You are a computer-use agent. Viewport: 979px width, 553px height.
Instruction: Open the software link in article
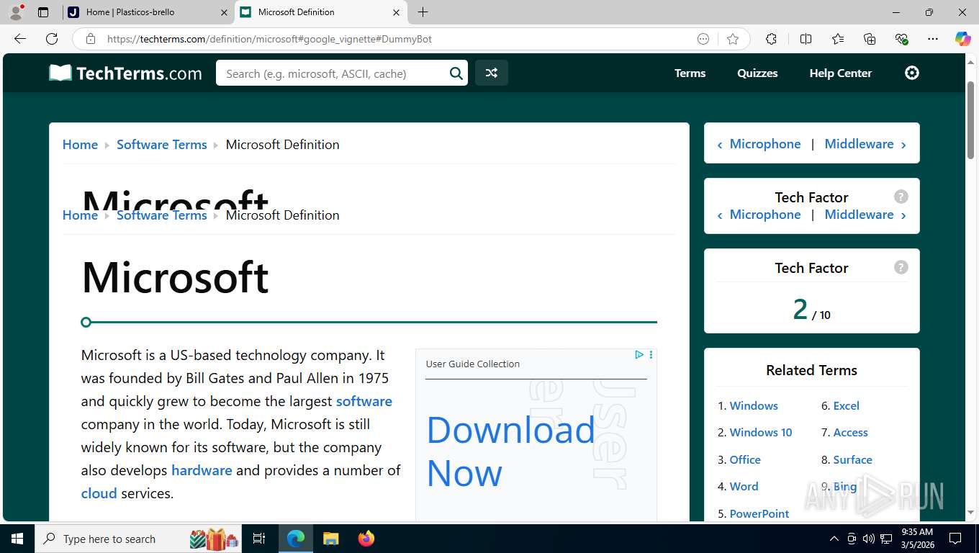pos(364,401)
